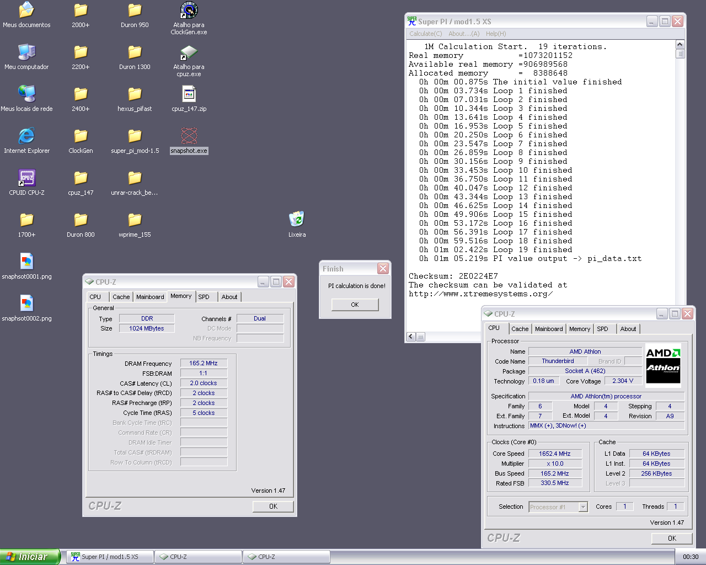This screenshot has width=706, height=565.
Task: Select the hexus_pifast folder
Action: pos(135,99)
